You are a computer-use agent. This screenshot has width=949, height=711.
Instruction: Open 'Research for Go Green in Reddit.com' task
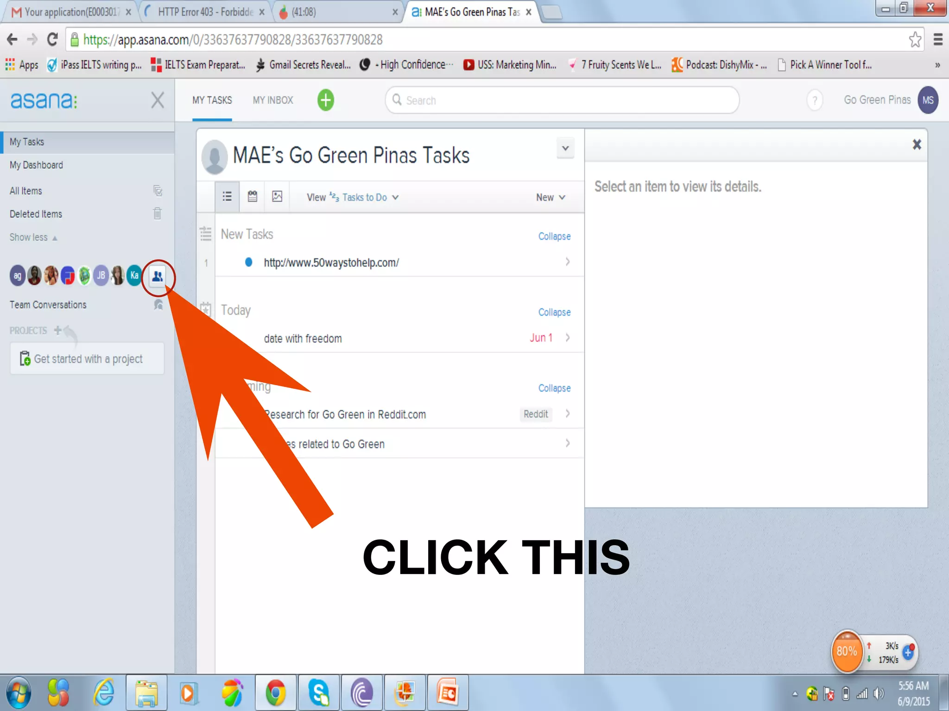click(x=345, y=414)
